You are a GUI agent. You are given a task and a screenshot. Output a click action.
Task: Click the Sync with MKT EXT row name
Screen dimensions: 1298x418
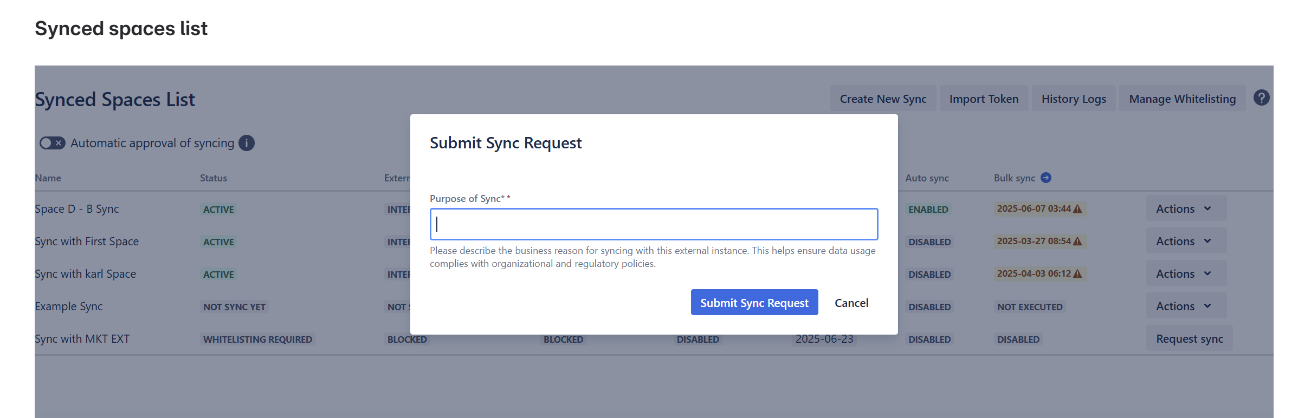tap(82, 339)
